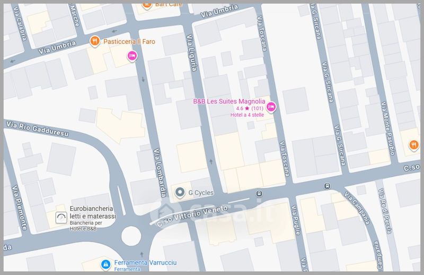Image resolution: width=424 pixels, height=275 pixels.
Task: Click the G Cycles location marker
Action: 181,192
